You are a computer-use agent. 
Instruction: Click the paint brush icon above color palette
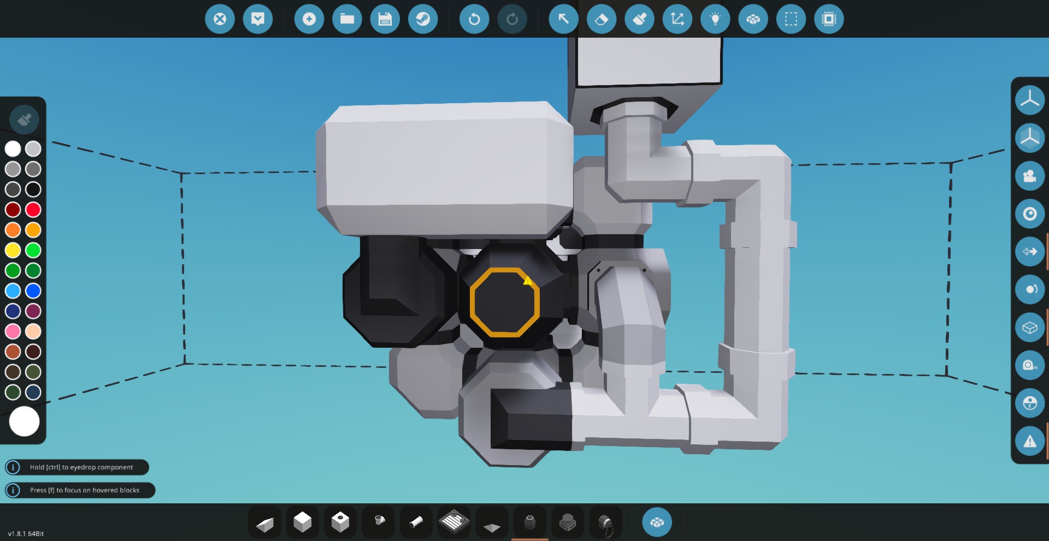coord(24,120)
